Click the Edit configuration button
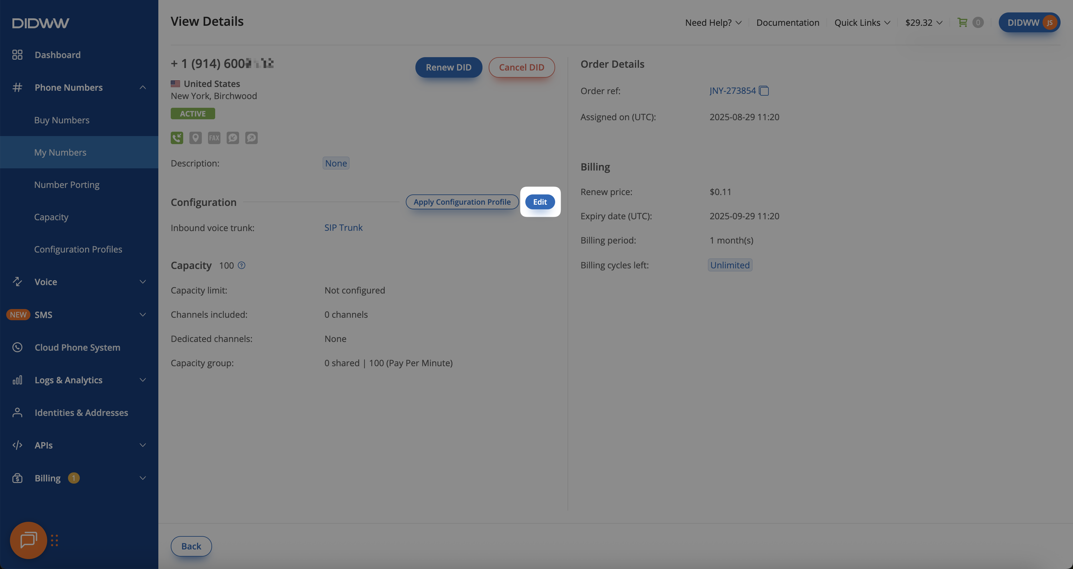1073x569 pixels. (x=540, y=202)
